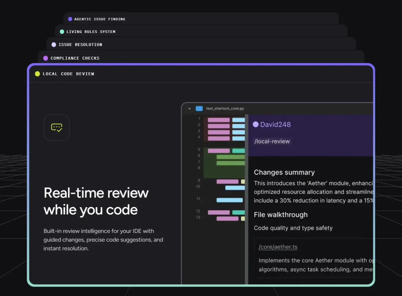The height and width of the screenshot is (296, 402).
Task: Switch to the Living Rules System tab
Action: pyautogui.click(x=91, y=31)
